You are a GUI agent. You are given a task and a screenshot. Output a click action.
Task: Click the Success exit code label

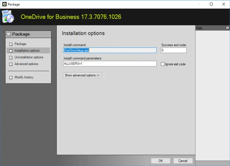[x=174, y=45]
